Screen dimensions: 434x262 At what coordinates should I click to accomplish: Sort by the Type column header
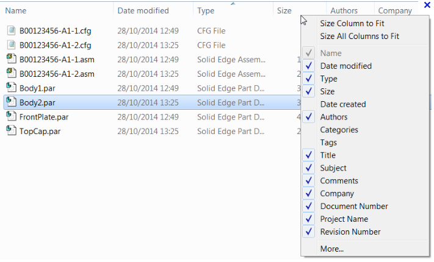click(x=206, y=10)
